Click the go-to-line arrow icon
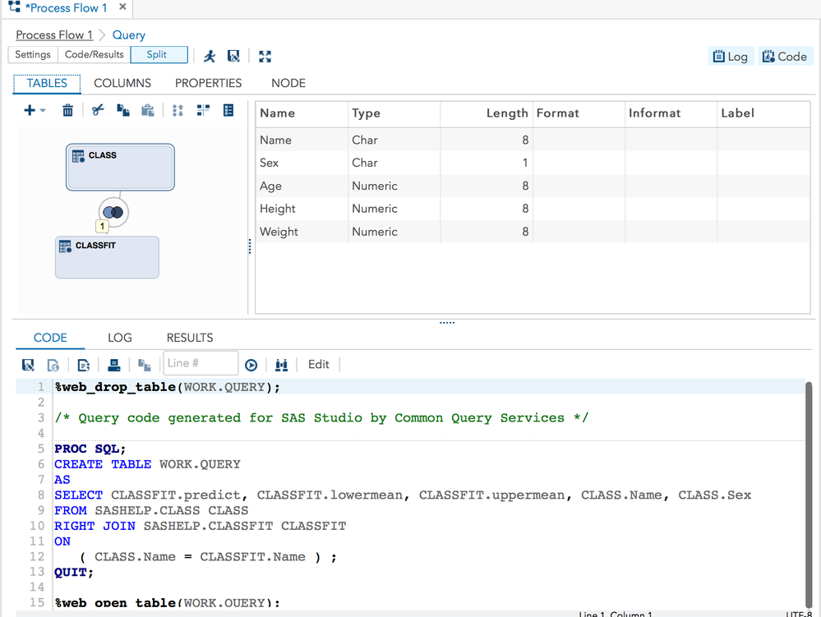The height and width of the screenshot is (617, 821). coord(251,365)
